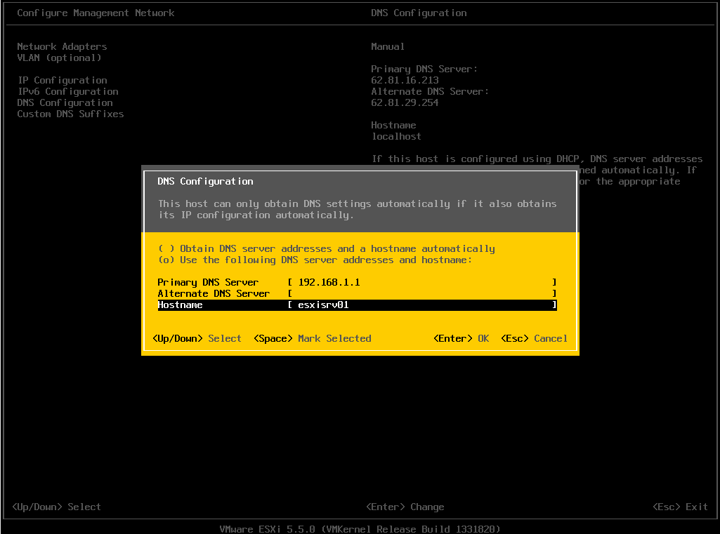Click <Space> Mark Selected hint in dialog
720x534 pixels.
tap(312, 338)
